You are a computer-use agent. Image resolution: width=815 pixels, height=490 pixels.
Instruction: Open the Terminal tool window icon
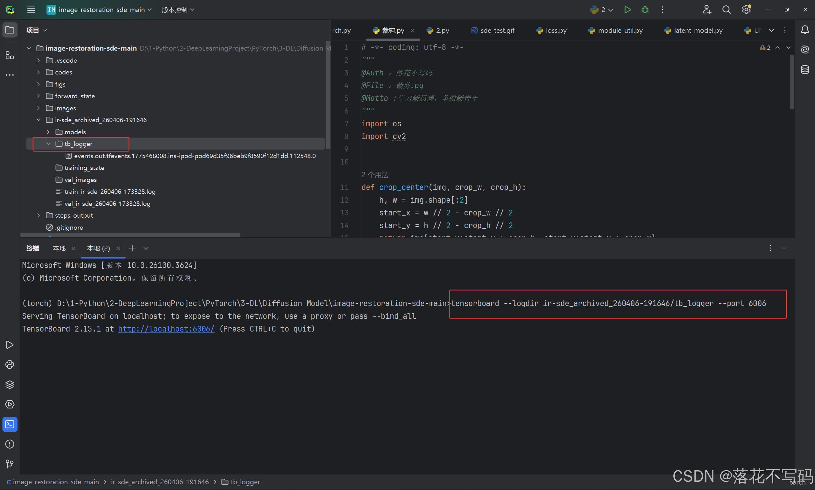[x=10, y=424]
